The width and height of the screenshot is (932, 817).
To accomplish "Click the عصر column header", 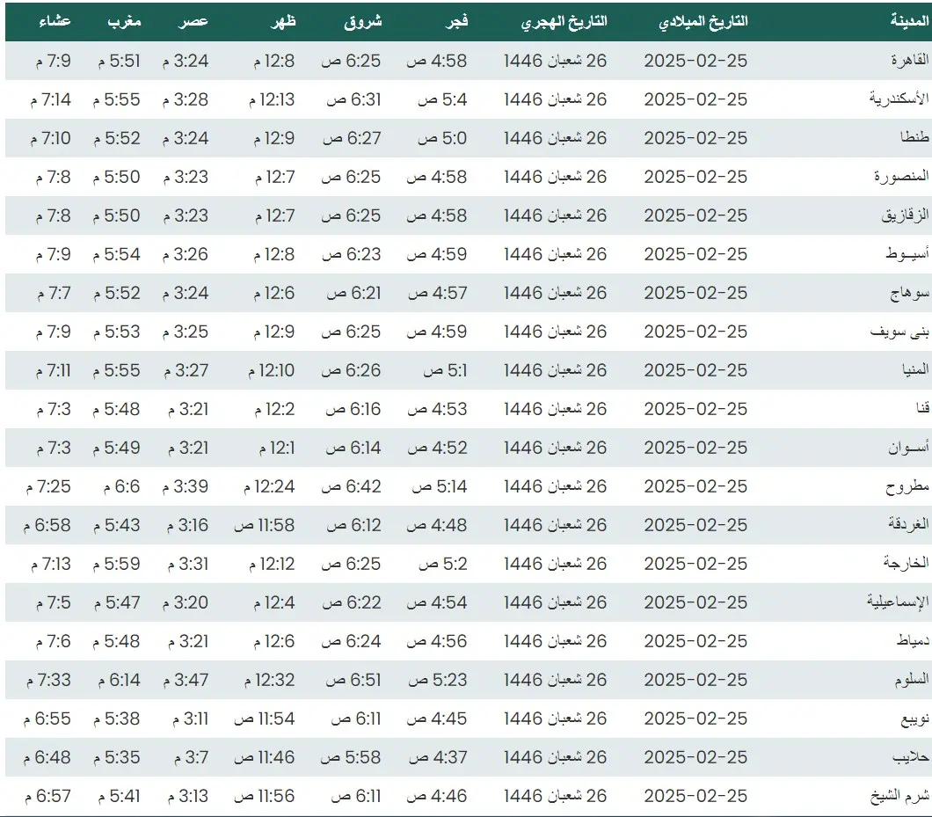I will coord(193,21).
